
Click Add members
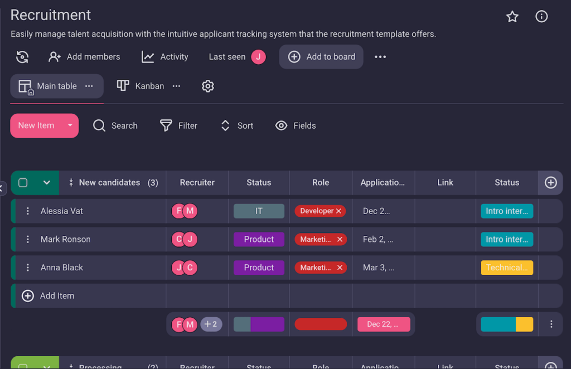point(84,56)
